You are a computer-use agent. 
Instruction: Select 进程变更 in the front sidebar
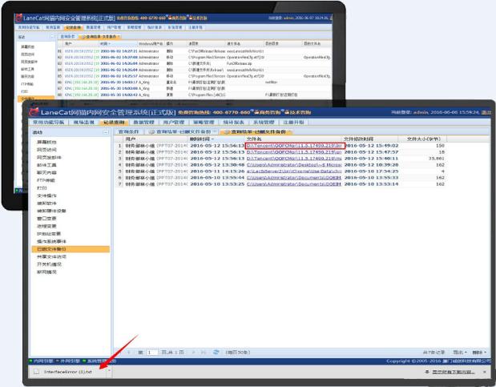click(46, 226)
